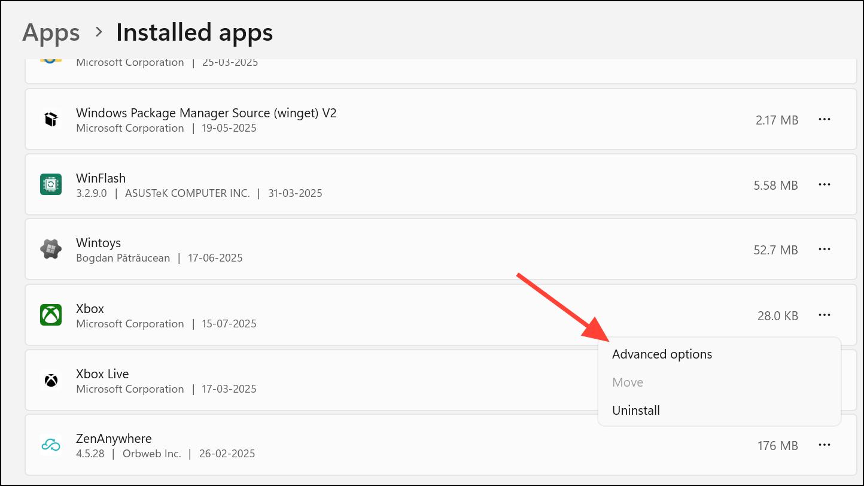864x486 pixels.
Task: Click the 5.58 MB size value
Action: (x=776, y=186)
